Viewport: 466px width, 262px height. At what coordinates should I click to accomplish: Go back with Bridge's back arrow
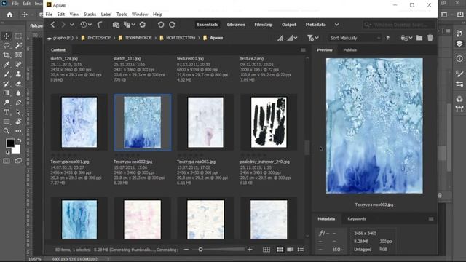tap(52, 25)
